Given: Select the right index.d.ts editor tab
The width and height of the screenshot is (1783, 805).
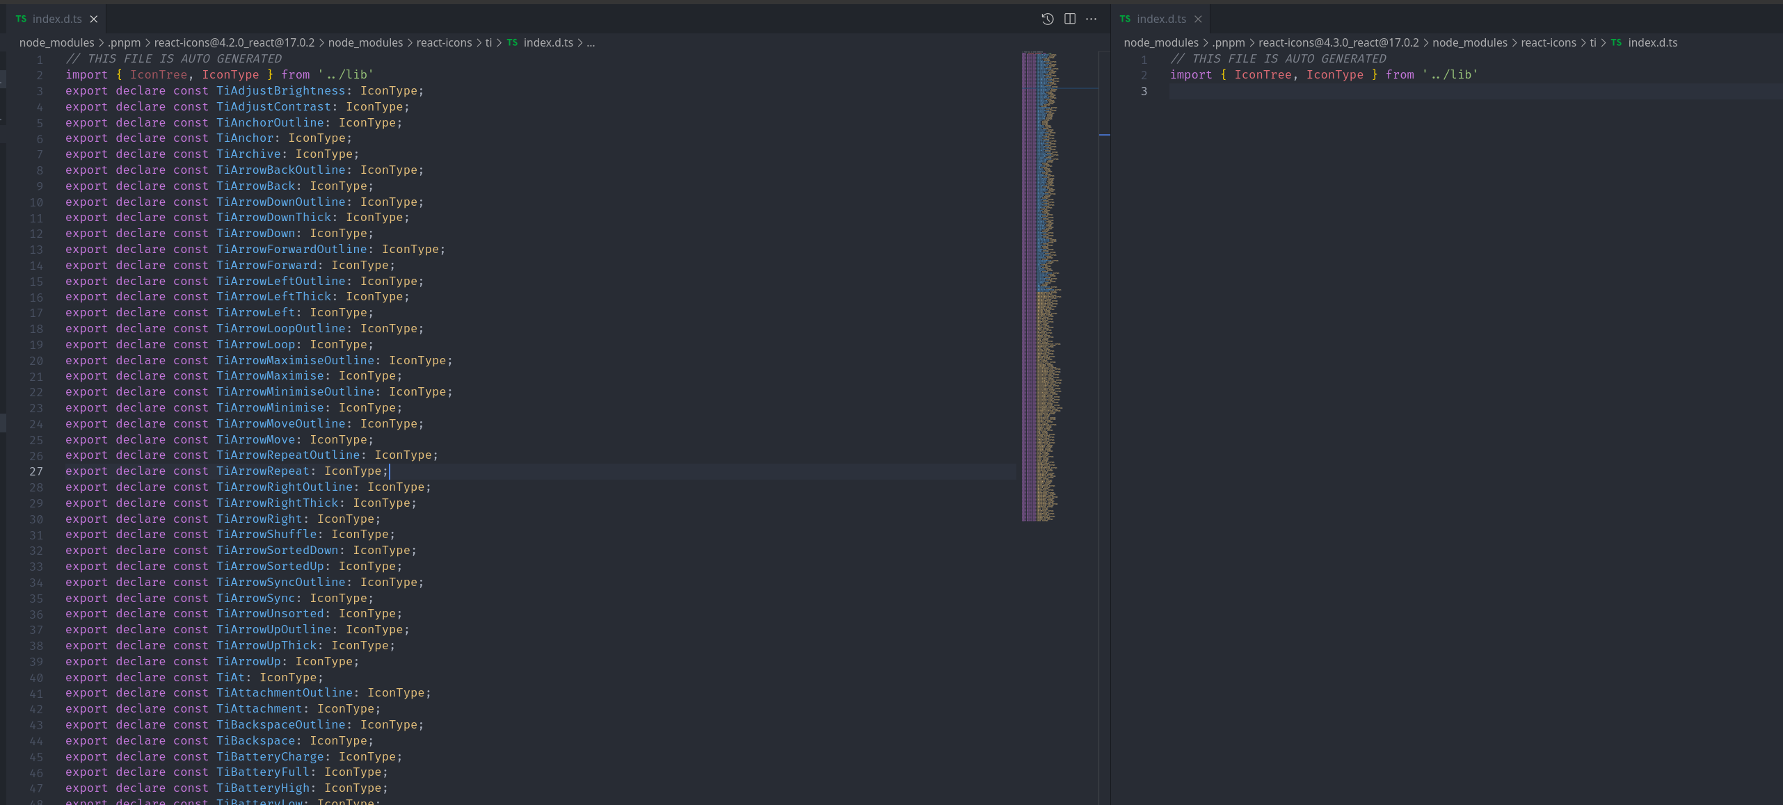Looking at the screenshot, I should [x=1160, y=19].
